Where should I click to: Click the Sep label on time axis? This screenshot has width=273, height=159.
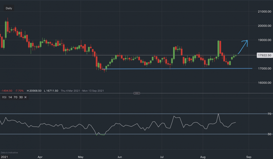pyautogui.click(x=248, y=157)
